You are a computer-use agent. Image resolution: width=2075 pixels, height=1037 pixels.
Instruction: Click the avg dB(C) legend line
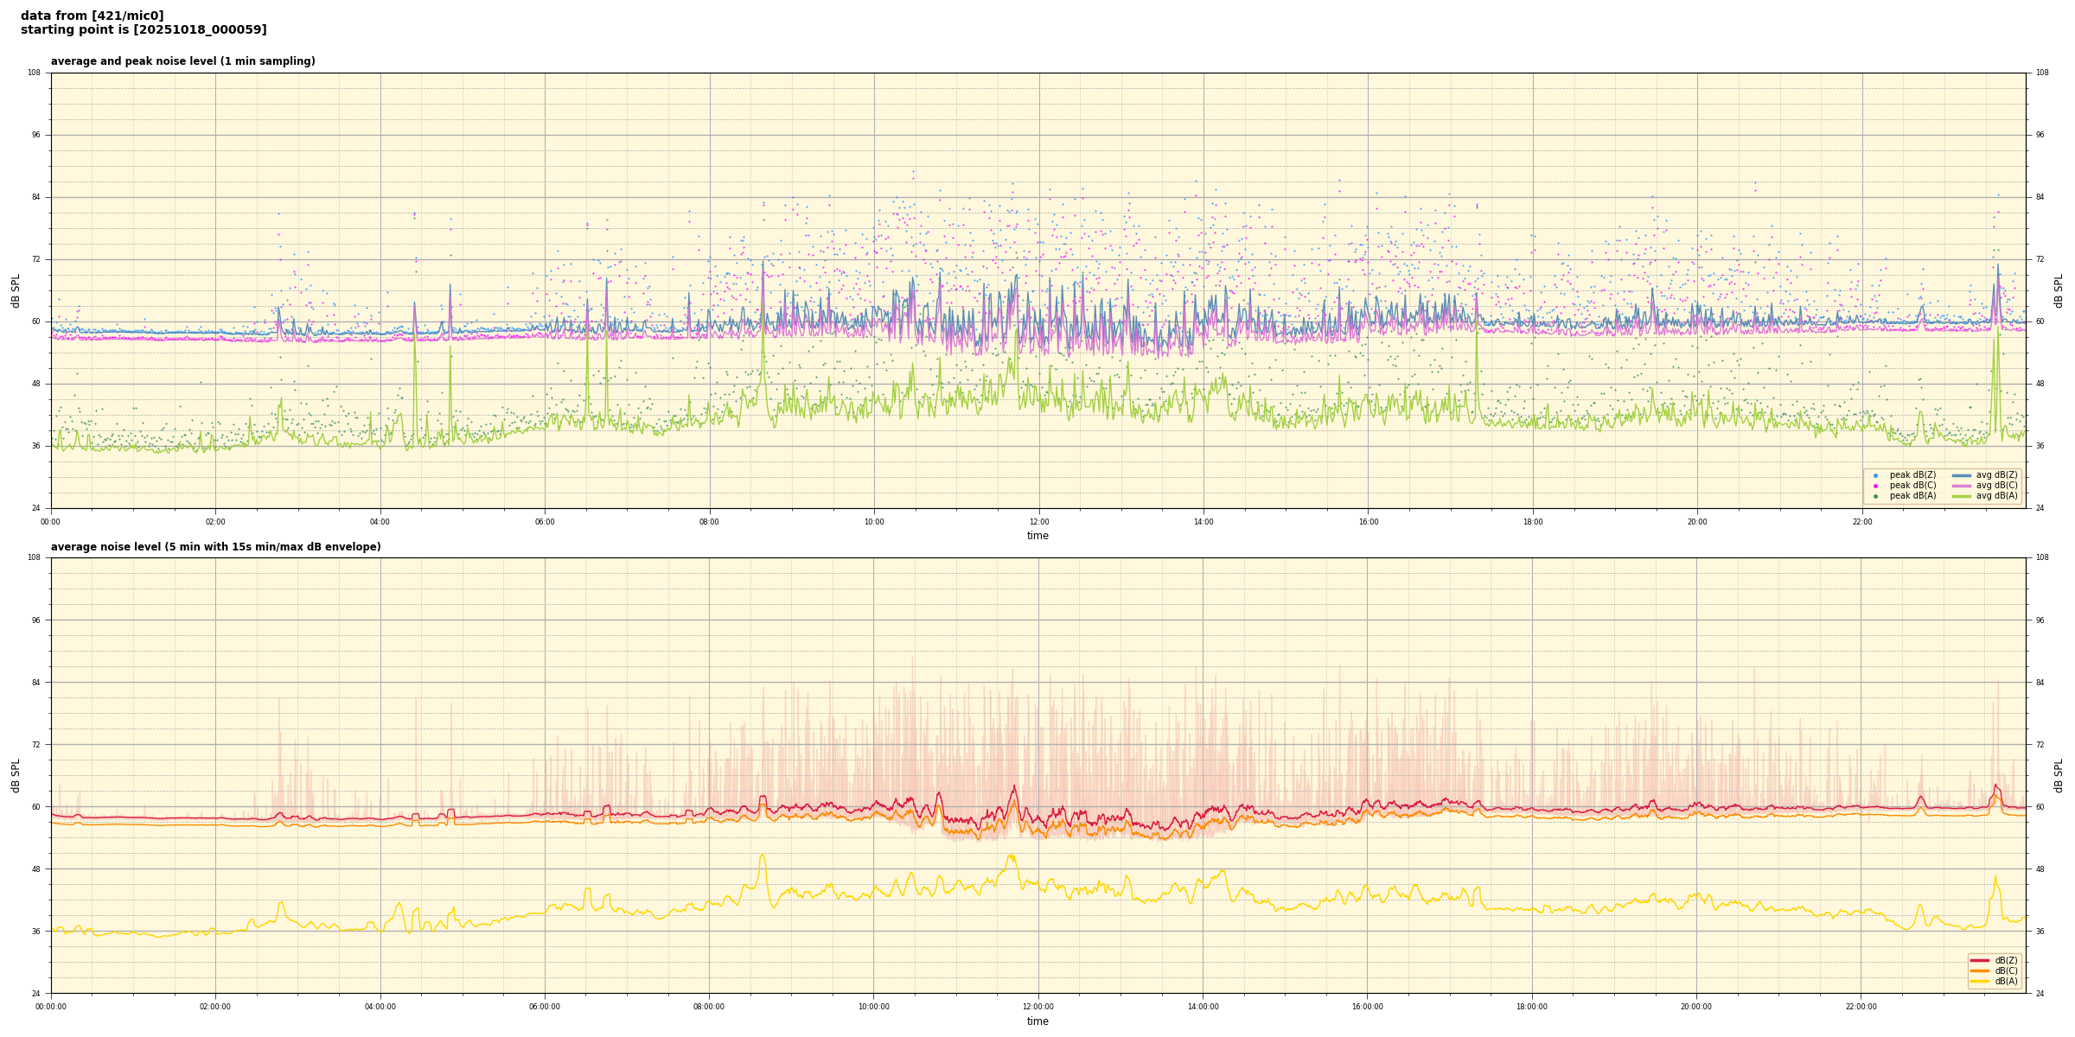pos(1962,486)
